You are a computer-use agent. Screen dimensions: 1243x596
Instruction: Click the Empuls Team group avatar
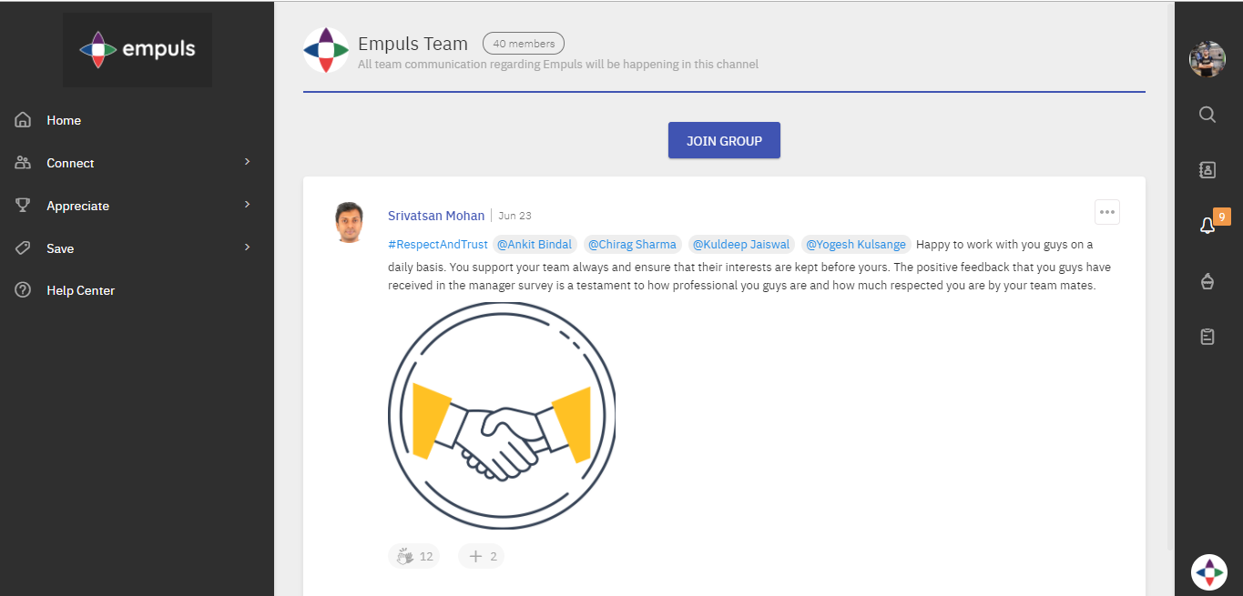(x=326, y=50)
